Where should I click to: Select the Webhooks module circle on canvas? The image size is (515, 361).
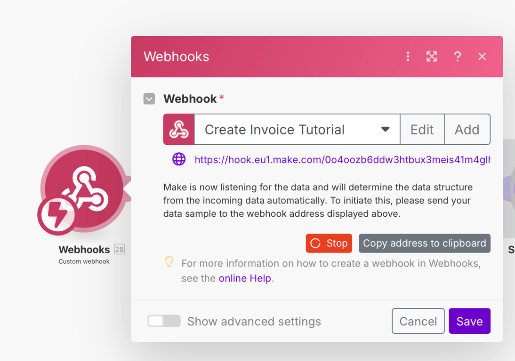click(x=84, y=188)
